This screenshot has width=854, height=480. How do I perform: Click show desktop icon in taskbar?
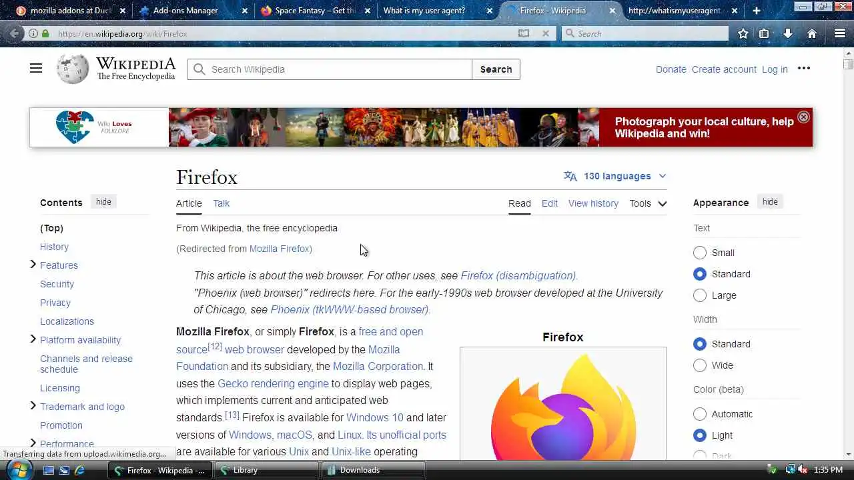coord(48,470)
